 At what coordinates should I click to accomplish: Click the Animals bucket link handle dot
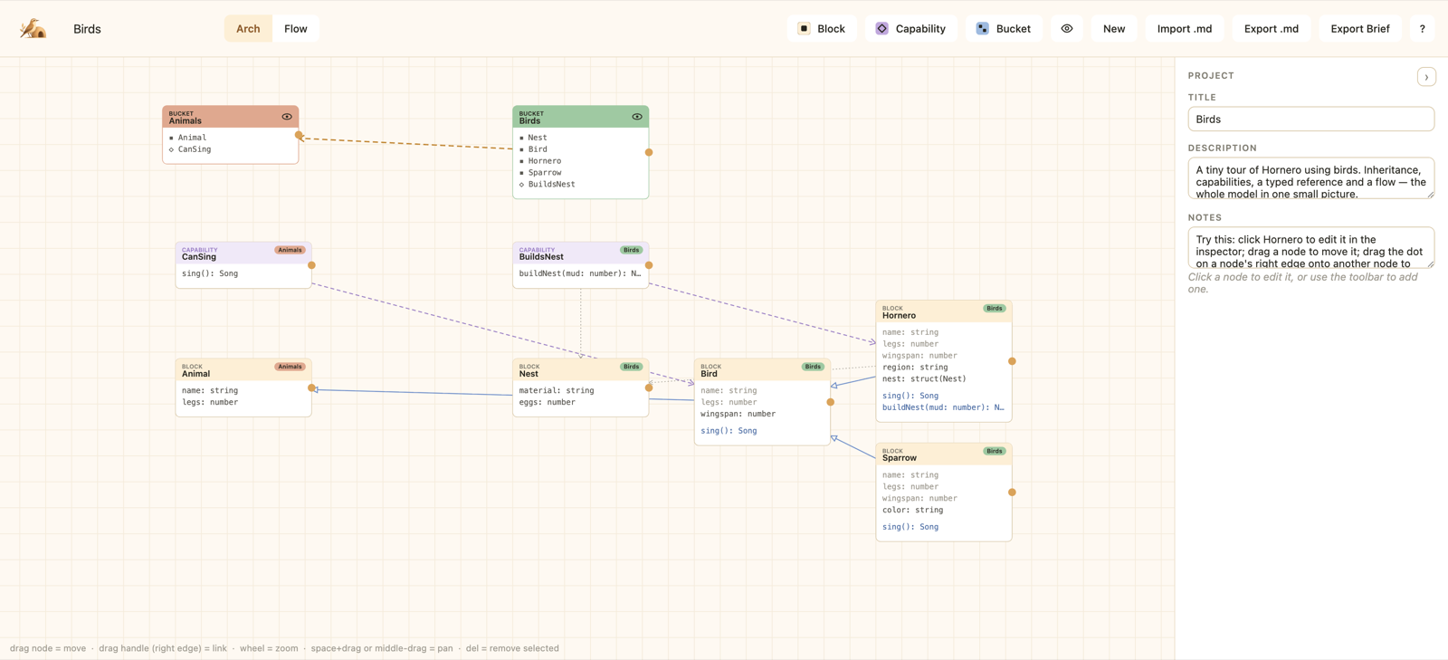click(x=299, y=135)
